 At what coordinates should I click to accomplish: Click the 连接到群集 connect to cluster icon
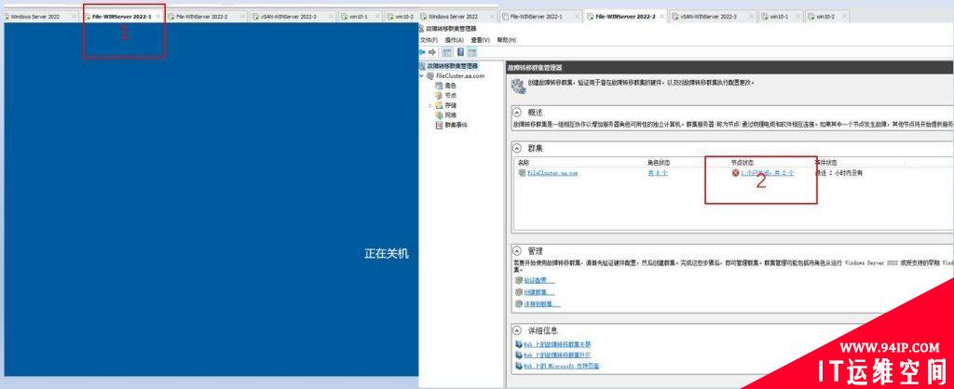pyautogui.click(x=519, y=304)
